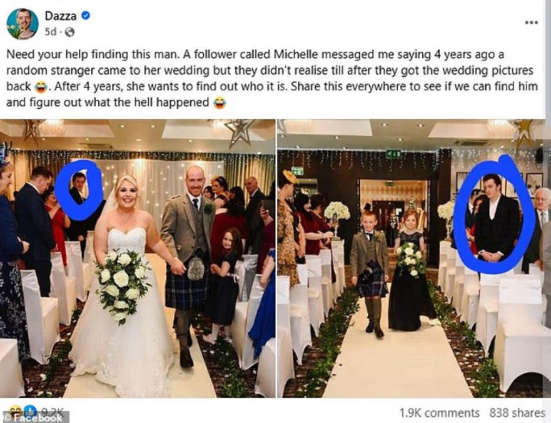Click the 5d post timestamp
Screen dimensions: 551x423
pos(51,32)
